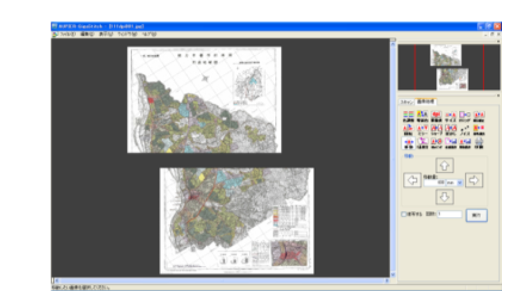
Task: Click the 回数 count input field
Action: pos(449,215)
